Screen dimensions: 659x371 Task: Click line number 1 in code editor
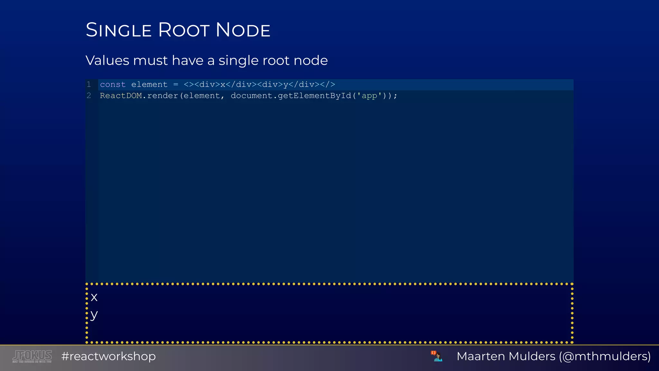89,84
